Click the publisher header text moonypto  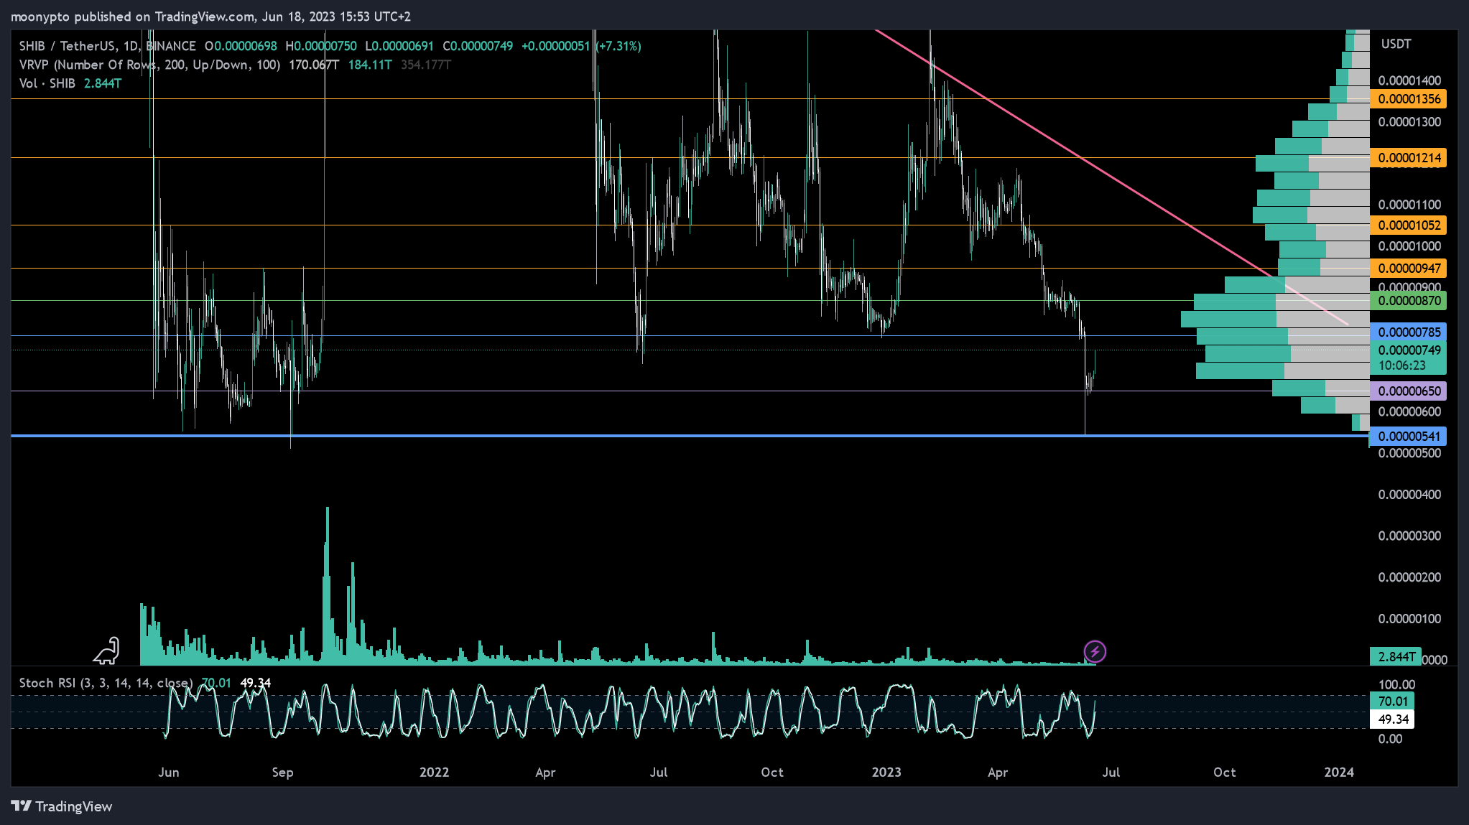(40, 17)
